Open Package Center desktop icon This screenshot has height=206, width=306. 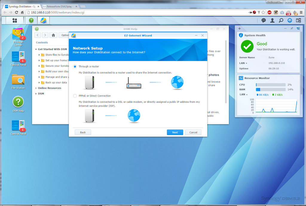click(x=18, y=37)
